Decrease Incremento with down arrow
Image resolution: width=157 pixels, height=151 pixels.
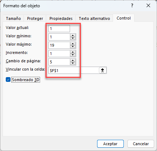[x=73, y=55]
